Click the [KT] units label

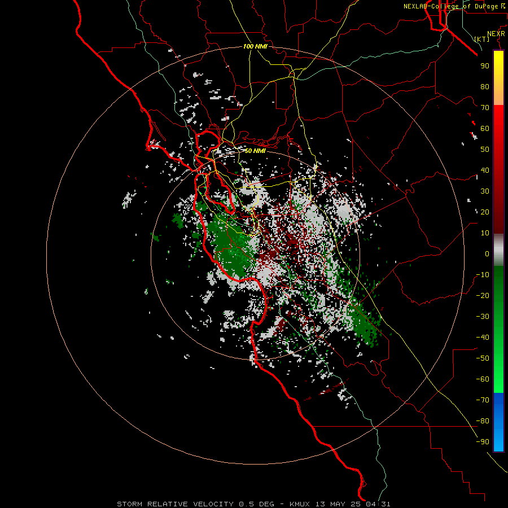482,39
